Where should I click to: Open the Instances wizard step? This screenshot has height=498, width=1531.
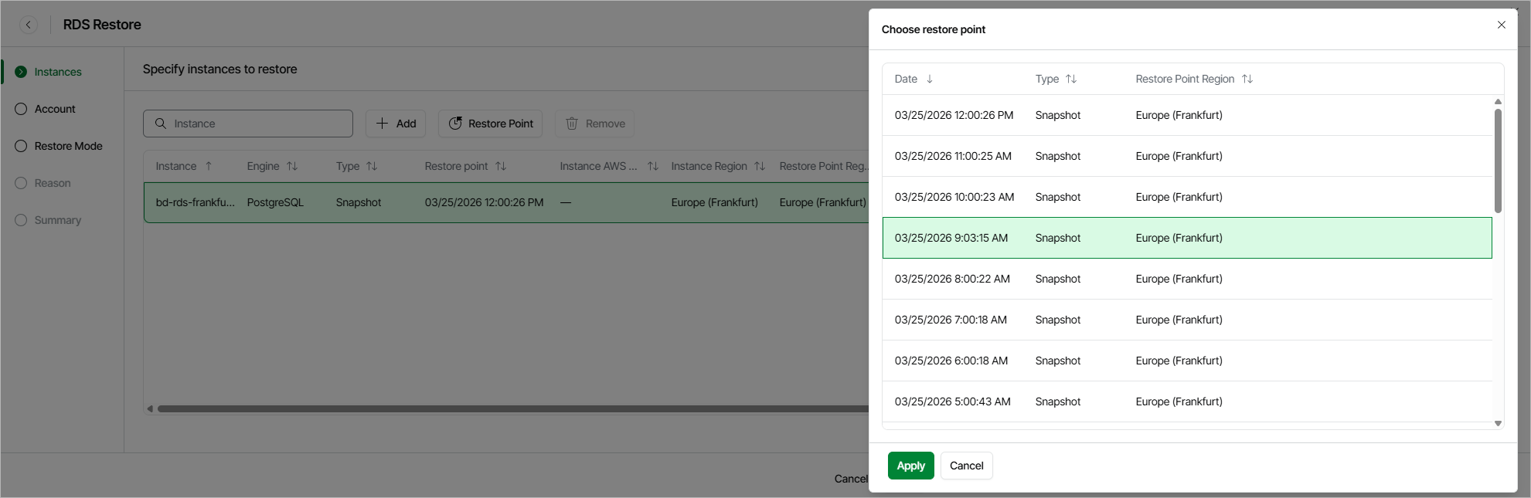click(57, 72)
